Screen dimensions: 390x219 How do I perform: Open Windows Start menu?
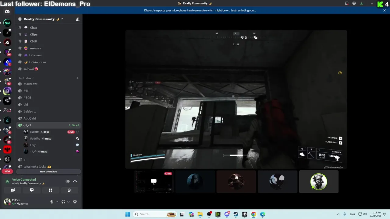pos(127,214)
